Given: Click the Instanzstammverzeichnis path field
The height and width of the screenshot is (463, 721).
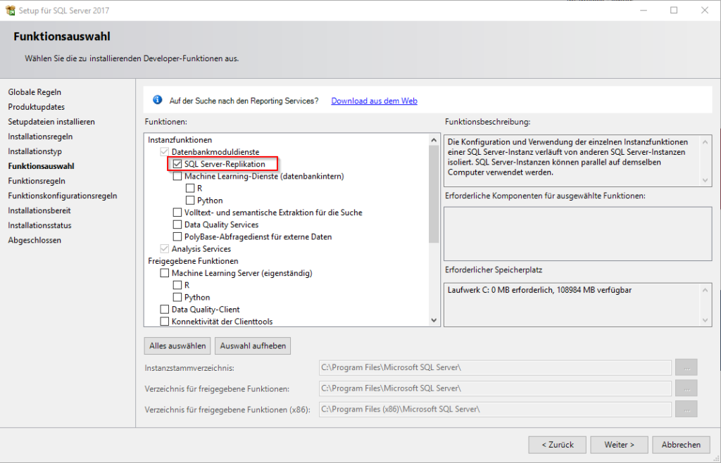Looking at the screenshot, I should point(495,367).
